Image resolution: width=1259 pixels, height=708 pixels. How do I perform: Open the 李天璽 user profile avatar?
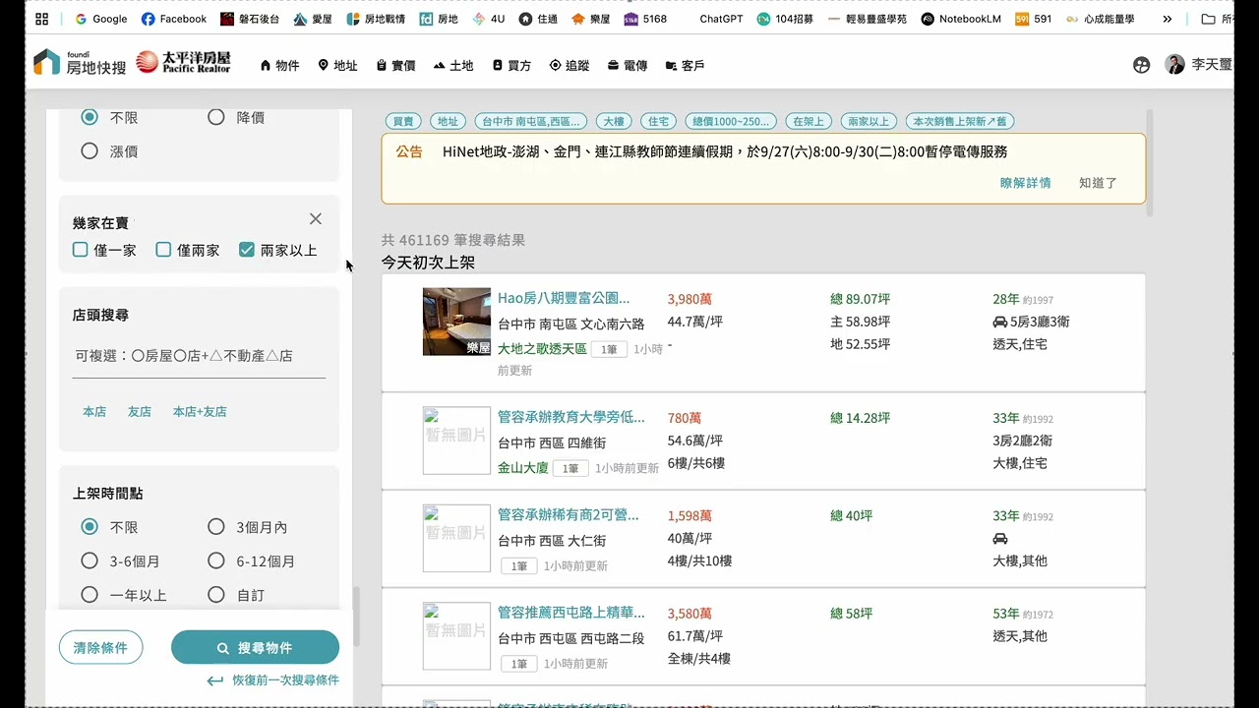1174,65
